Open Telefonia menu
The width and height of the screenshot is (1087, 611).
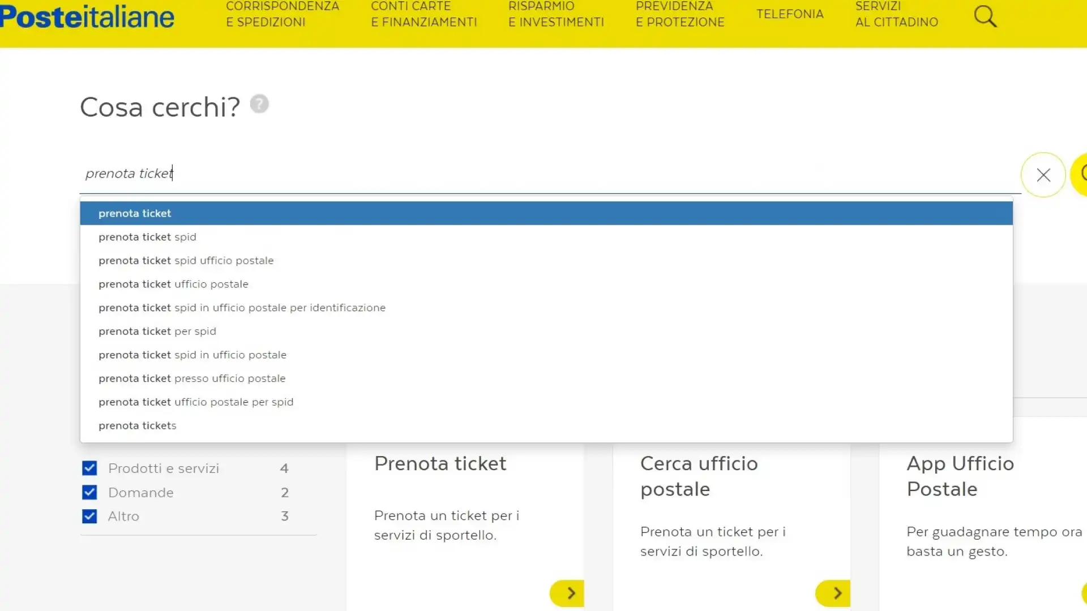point(790,14)
